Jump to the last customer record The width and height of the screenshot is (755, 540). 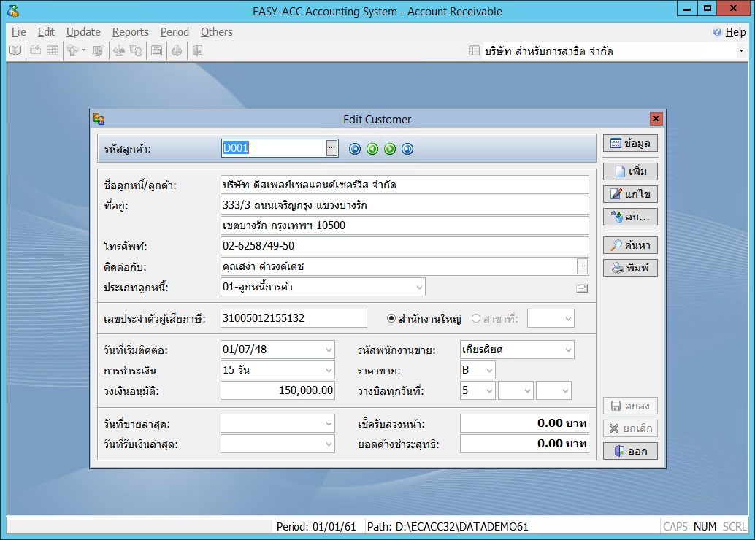point(407,149)
